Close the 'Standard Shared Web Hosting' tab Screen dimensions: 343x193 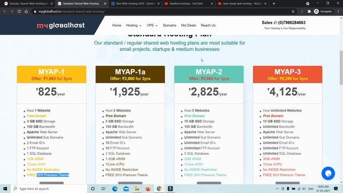coord(105,4)
